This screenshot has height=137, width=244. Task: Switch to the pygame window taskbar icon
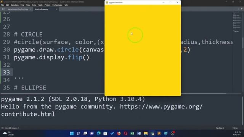tap(152, 134)
